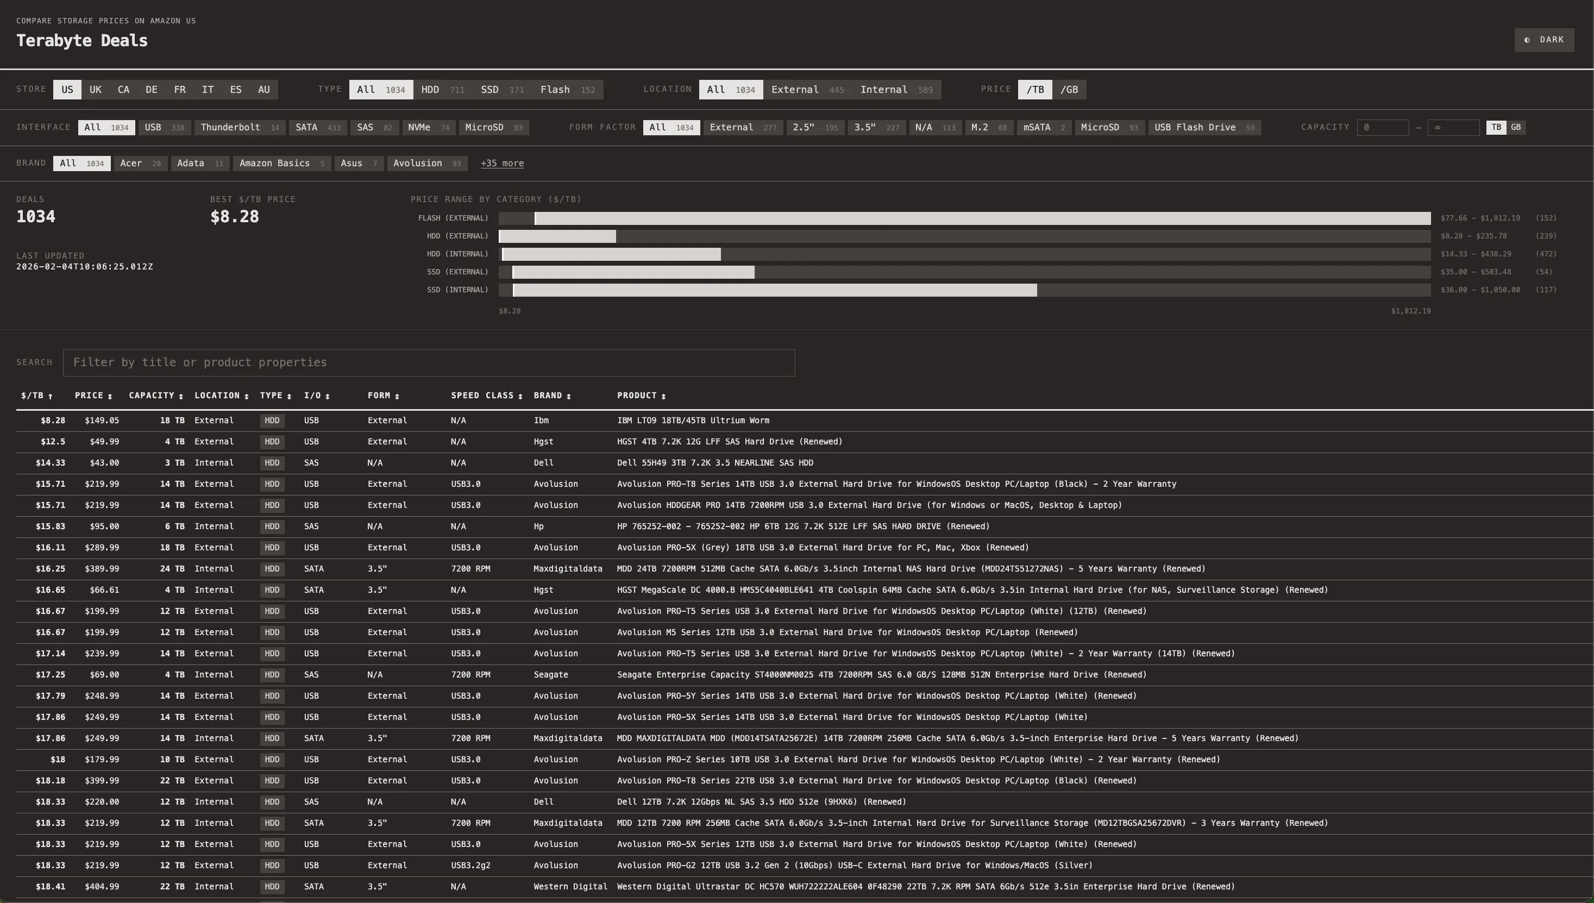Click the search filter text field

coord(429,363)
